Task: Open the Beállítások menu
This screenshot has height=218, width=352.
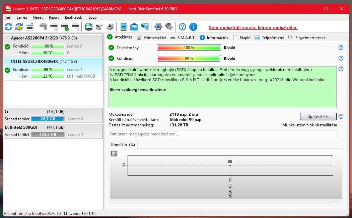Action: click(73, 17)
